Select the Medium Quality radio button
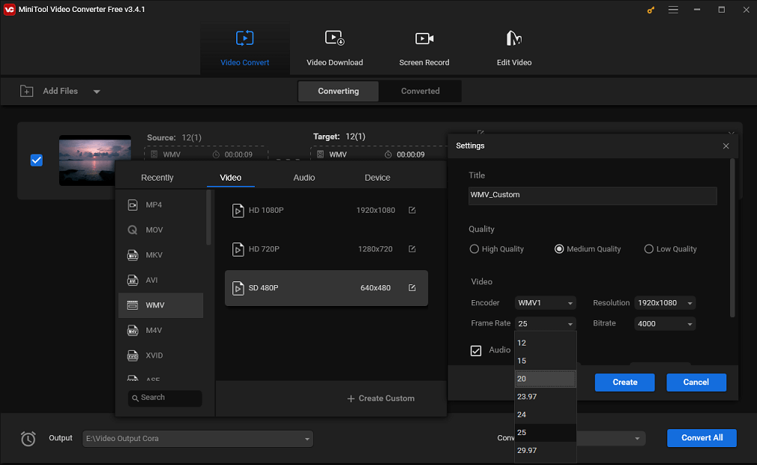Image resolution: width=757 pixels, height=465 pixels. [x=559, y=249]
